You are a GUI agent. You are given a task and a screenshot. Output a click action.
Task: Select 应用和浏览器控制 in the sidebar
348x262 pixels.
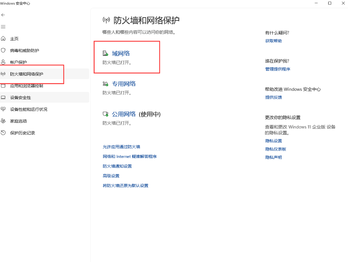[26, 86]
